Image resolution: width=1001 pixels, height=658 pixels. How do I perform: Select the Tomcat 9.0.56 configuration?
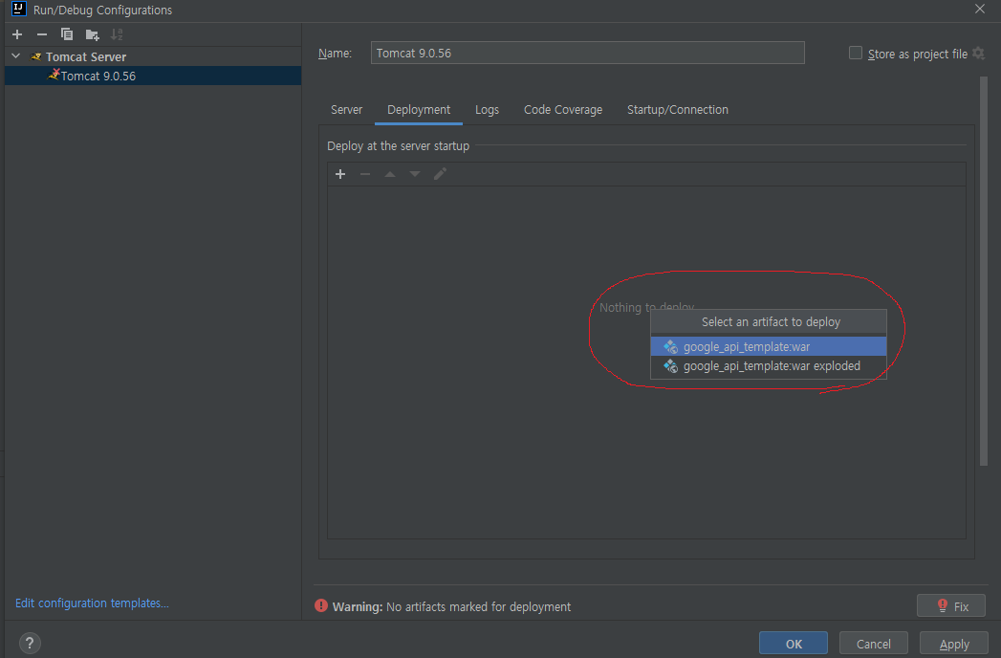153,76
